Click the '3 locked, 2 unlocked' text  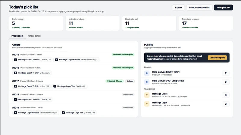21,28
